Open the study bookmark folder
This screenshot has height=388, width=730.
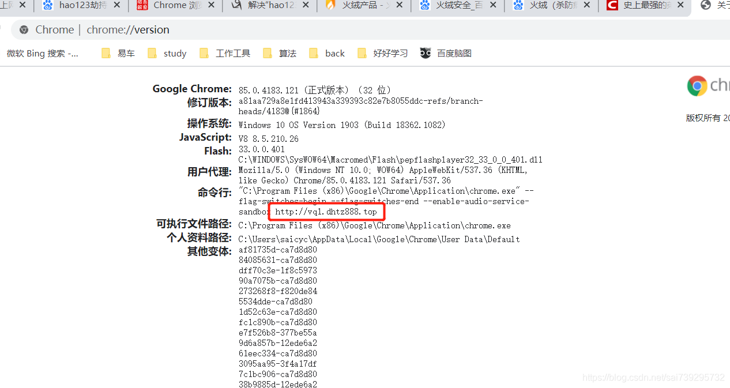[167, 53]
